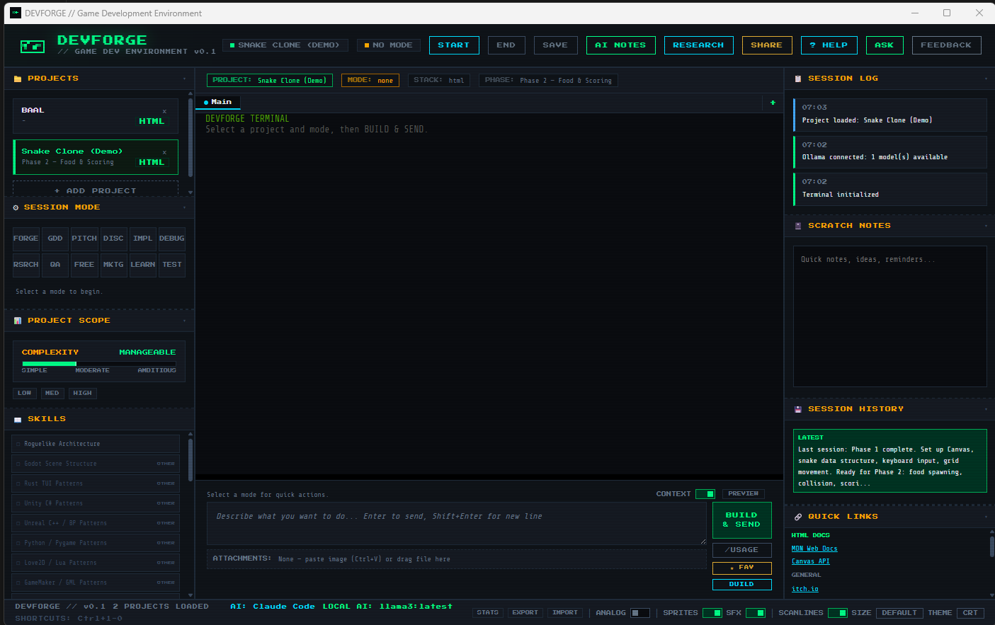Toggle the ANALOG switch
Viewport: 995px width, 625px height.
pyautogui.click(x=640, y=613)
